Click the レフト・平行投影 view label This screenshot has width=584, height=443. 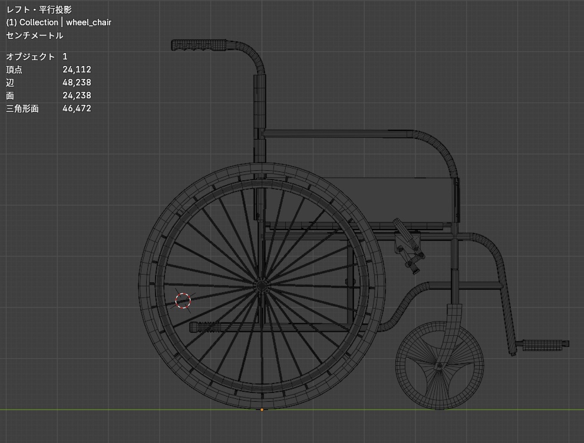39,9
